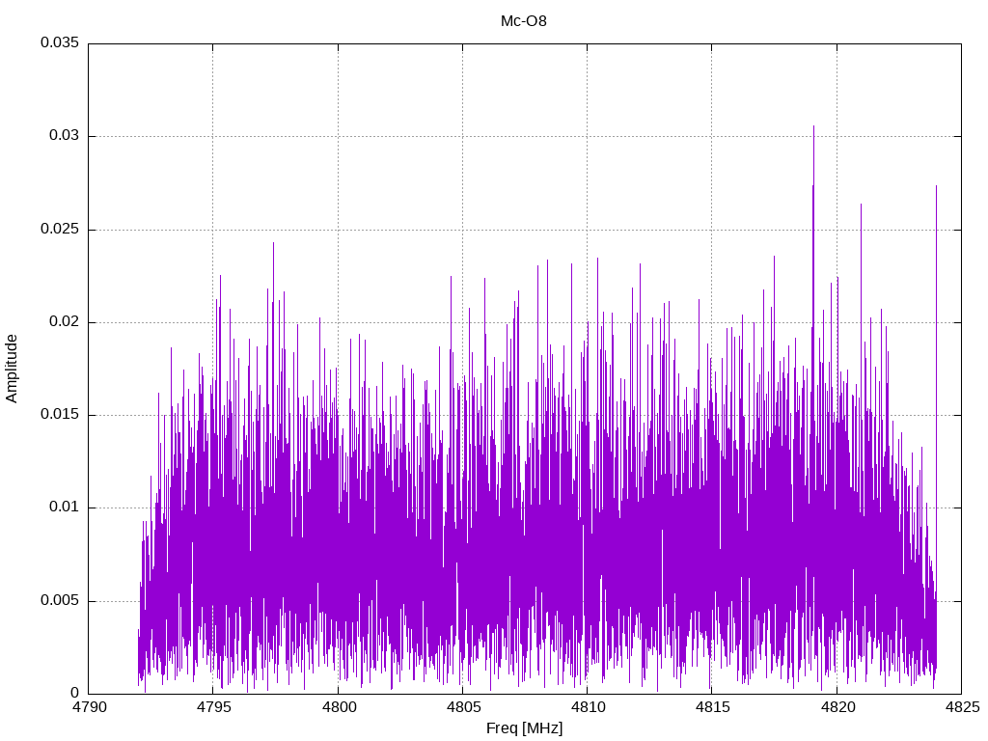This screenshot has width=988, height=741.
Task: Pick the 0.015 y-axis tick label
Action: 59,415
